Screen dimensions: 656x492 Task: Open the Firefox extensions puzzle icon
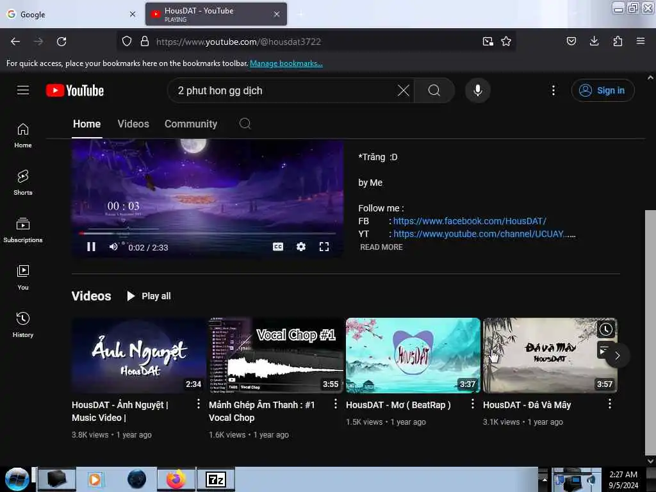pos(618,41)
